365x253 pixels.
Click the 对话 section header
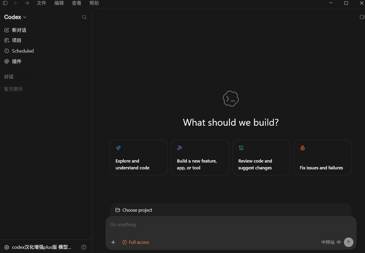9,77
